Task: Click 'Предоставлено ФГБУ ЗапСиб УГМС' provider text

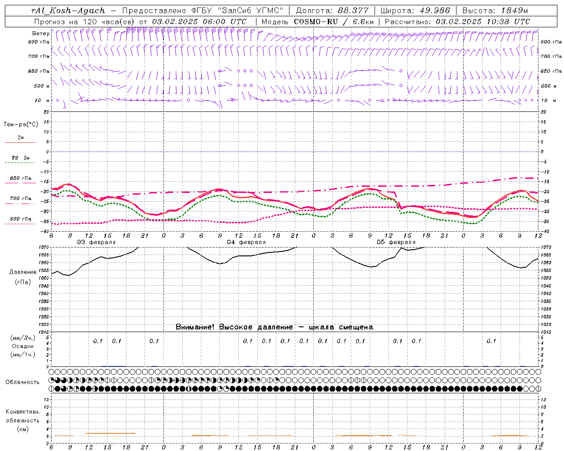Action: tap(202, 11)
